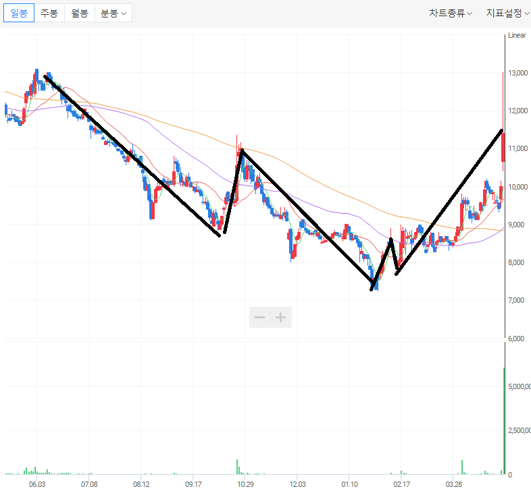
Task: Click the 6,000 price axis label
Action: pos(516,339)
